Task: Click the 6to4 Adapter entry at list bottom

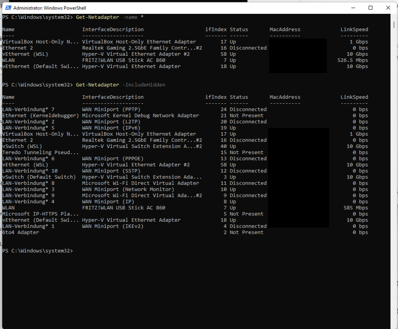Action: 19,232
